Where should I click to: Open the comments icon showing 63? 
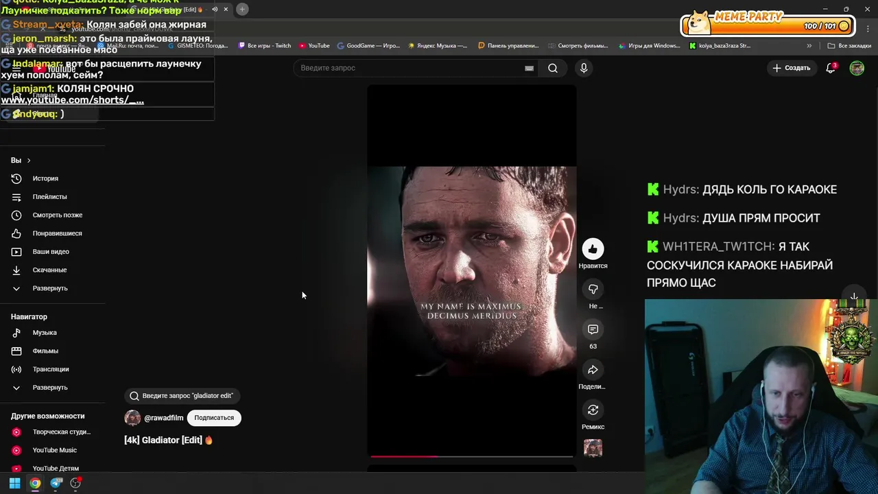tap(593, 329)
